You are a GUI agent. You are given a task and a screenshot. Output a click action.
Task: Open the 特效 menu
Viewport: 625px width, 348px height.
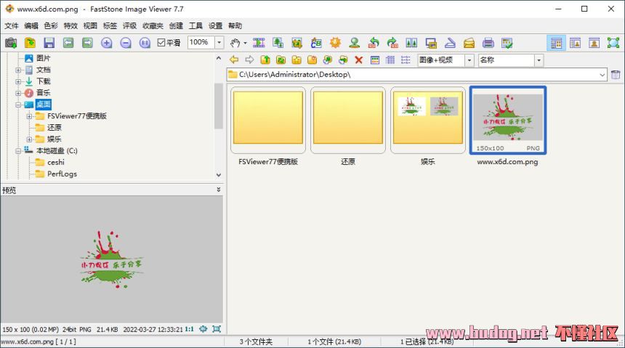70,25
